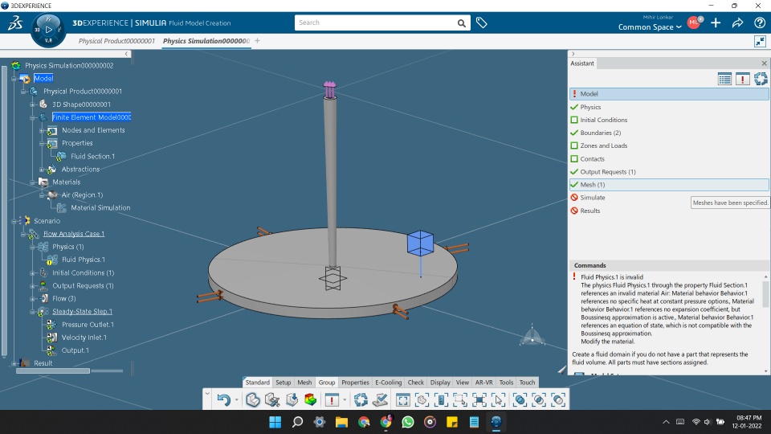This screenshot has height=434, width=771.
Task: Click the Commands text vertical scrollbar
Action: 765,293
